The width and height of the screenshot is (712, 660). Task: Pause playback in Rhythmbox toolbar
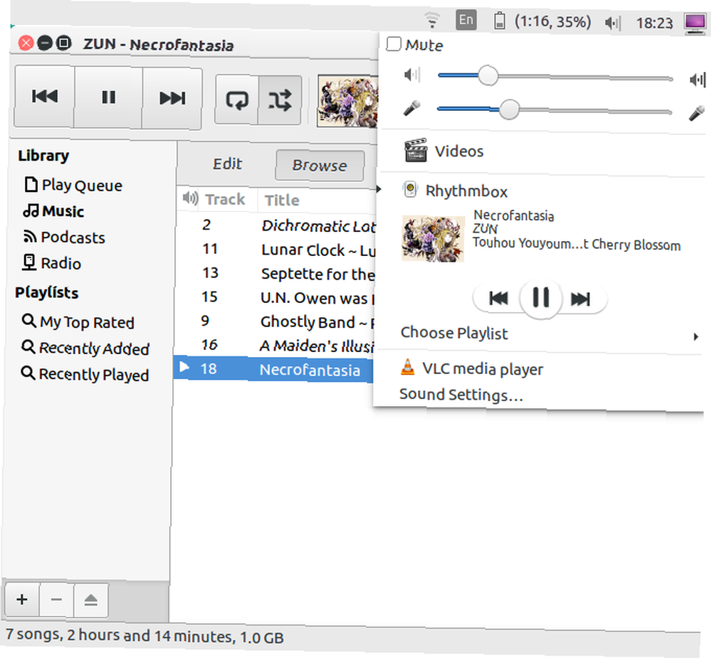108,97
